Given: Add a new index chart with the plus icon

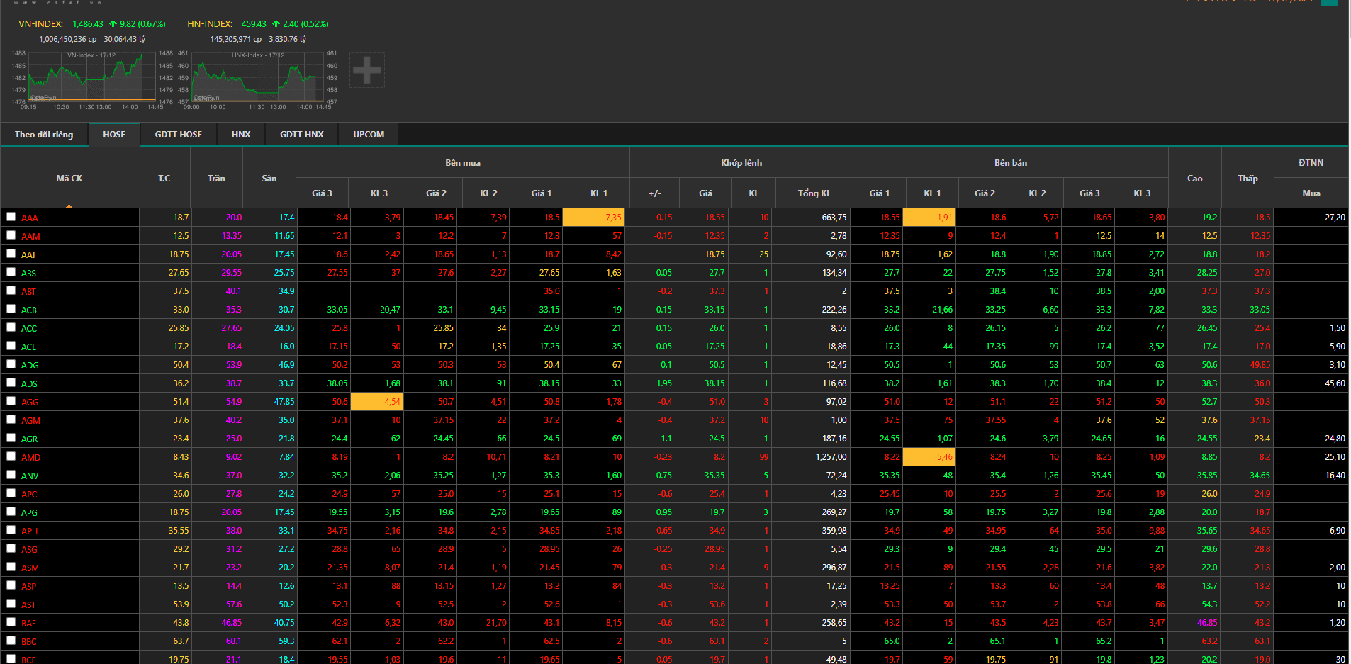Looking at the screenshot, I should (366, 70).
